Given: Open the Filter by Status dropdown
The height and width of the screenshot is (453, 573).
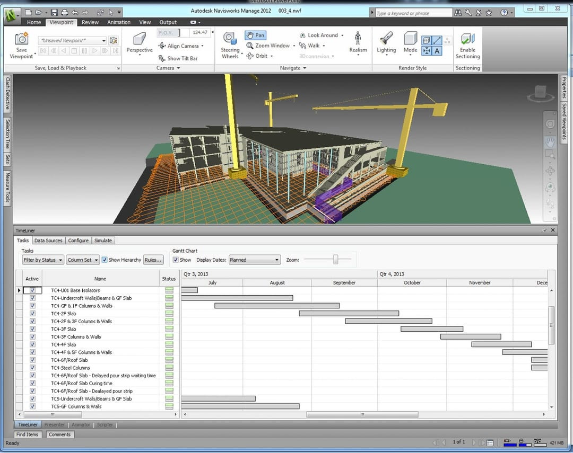Looking at the screenshot, I should 42,260.
